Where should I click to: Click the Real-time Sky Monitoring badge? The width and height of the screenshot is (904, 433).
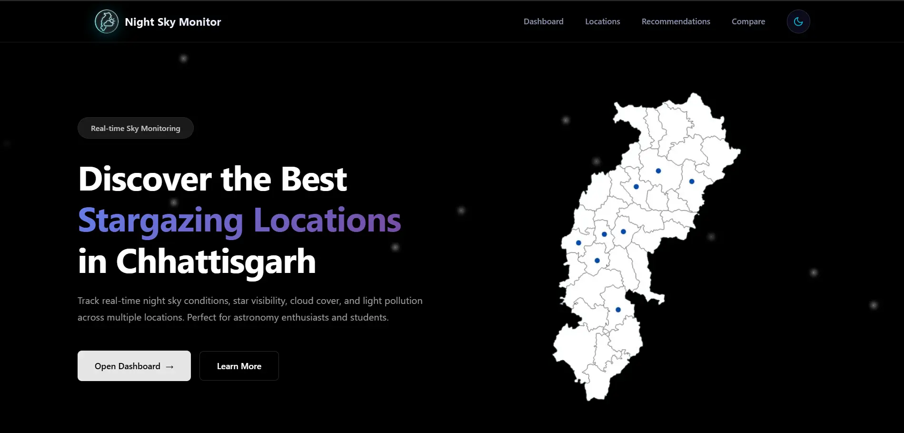[x=136, y=128]
